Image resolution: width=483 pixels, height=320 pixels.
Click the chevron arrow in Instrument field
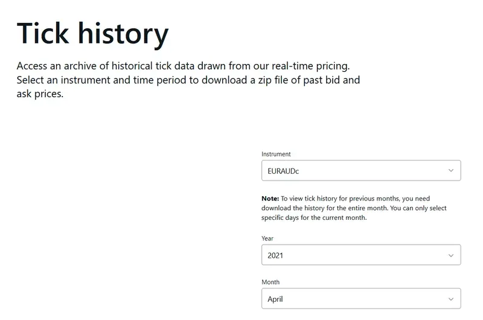(x=451, y=170)
